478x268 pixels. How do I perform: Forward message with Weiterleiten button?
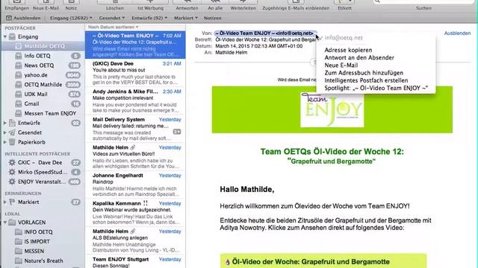pos(243,5)
